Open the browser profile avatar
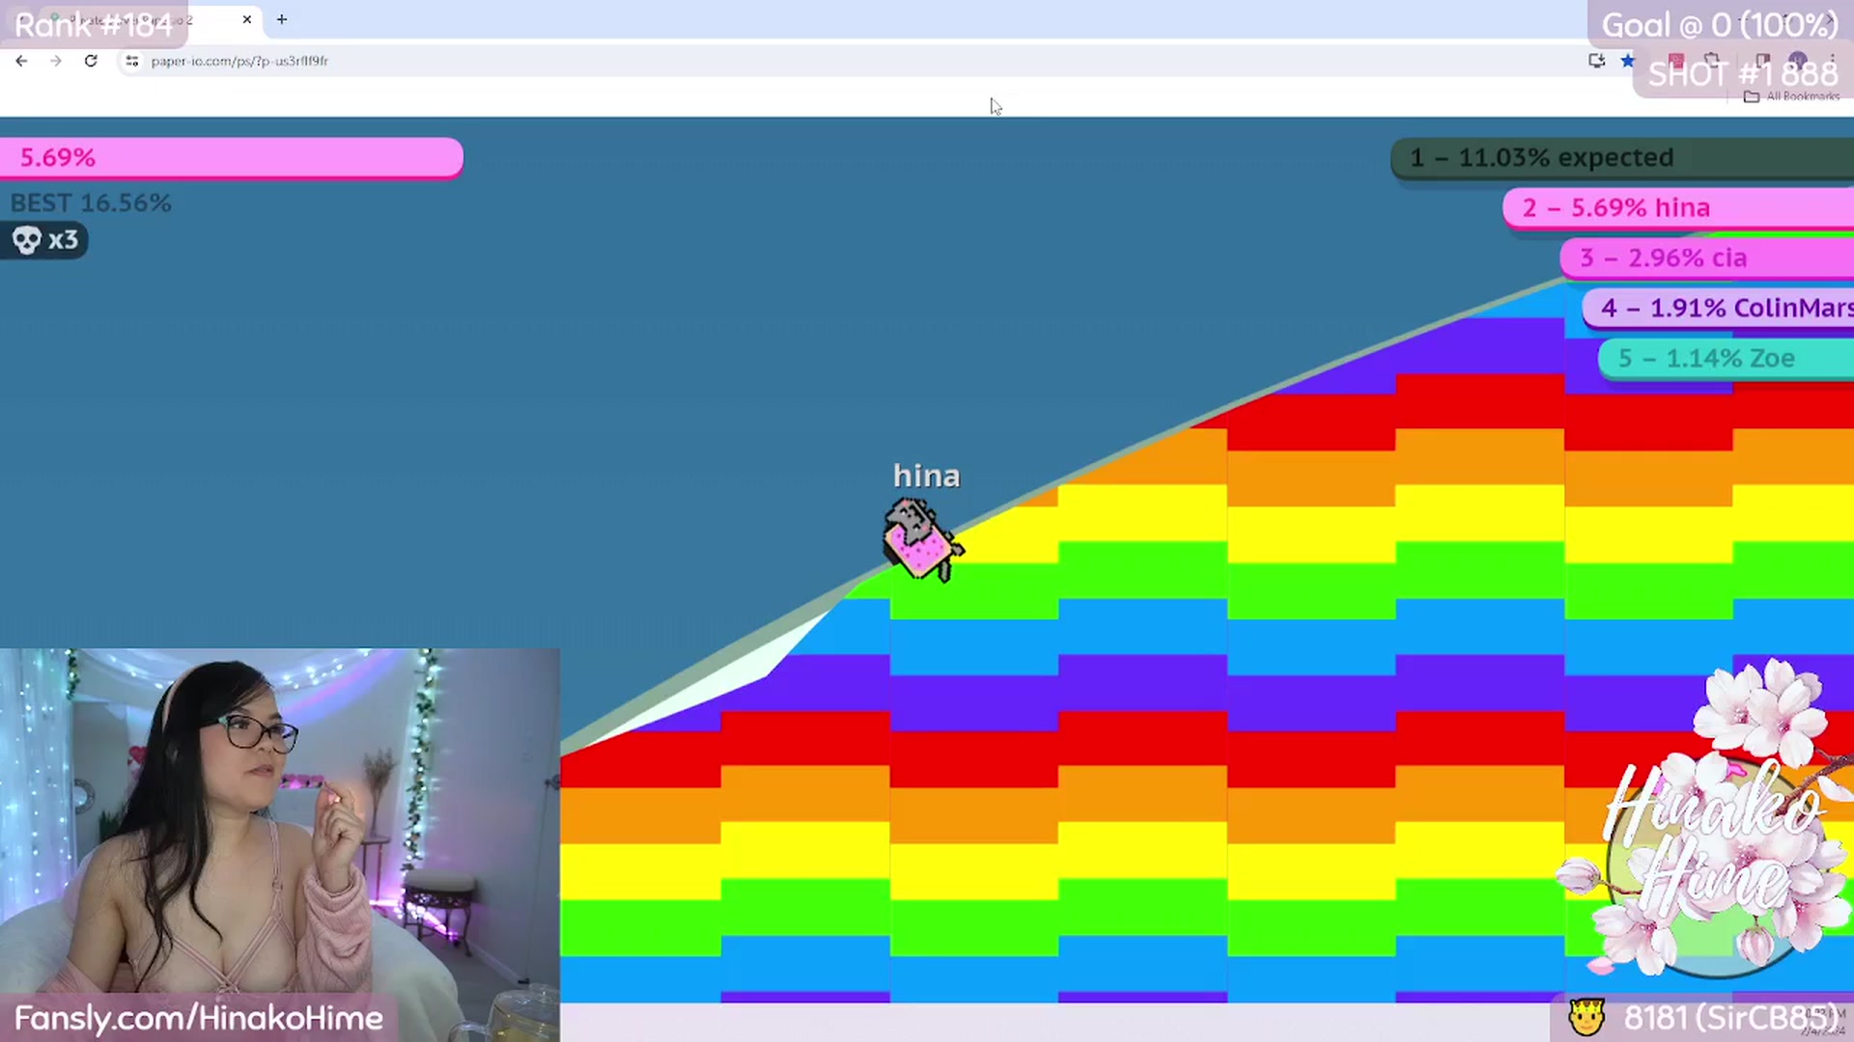This screenshot has width=1854, height=1042. tap(1797, 60)
